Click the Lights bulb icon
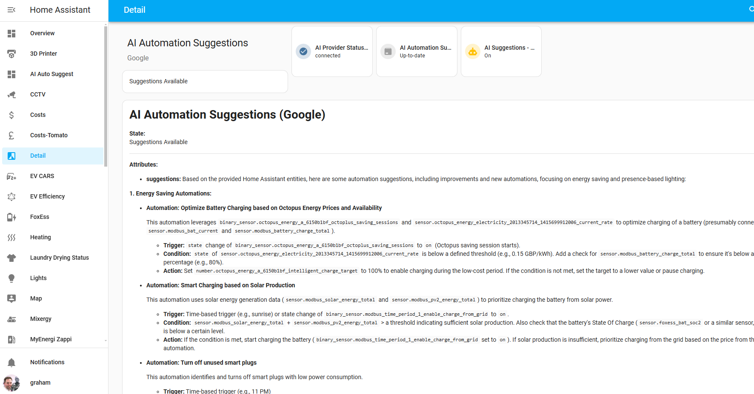This screenshot has width=754, height=394. [x=11, y=278]
